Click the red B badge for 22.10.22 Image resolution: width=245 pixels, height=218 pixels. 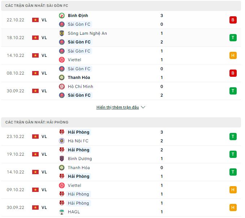click(233, 20)
